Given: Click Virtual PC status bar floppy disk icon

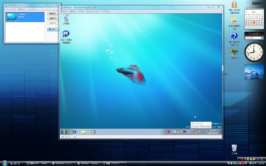Looking at the screenshot, I should [69, 137].
